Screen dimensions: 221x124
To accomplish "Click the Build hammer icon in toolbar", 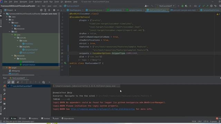I will [x=152, y=6].
